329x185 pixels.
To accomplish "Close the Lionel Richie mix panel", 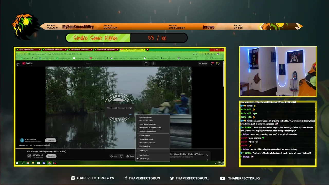I will click(x=207, y=155).
